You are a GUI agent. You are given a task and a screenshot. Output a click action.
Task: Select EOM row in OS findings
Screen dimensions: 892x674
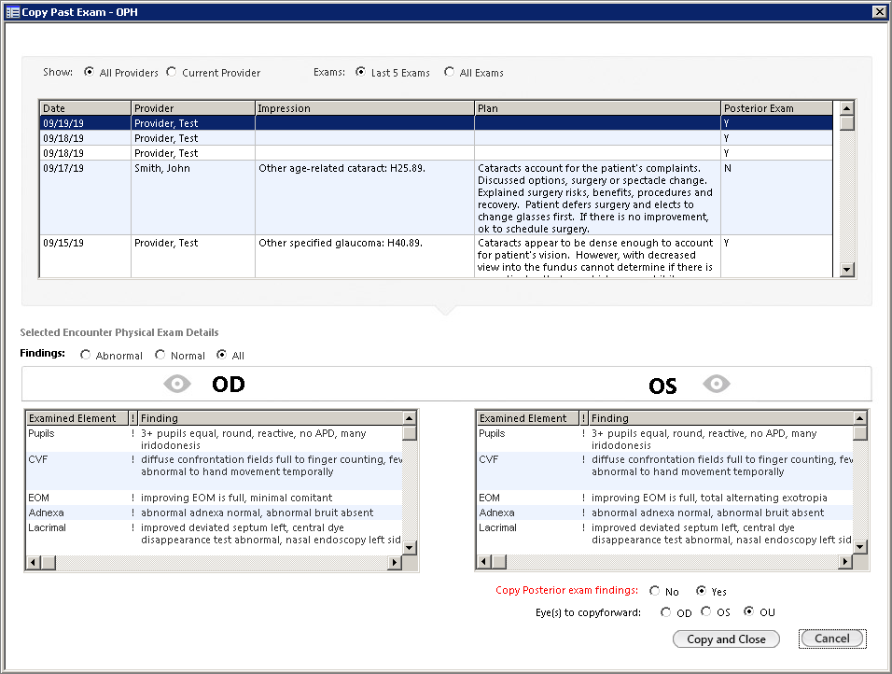(x=664, y=498)
